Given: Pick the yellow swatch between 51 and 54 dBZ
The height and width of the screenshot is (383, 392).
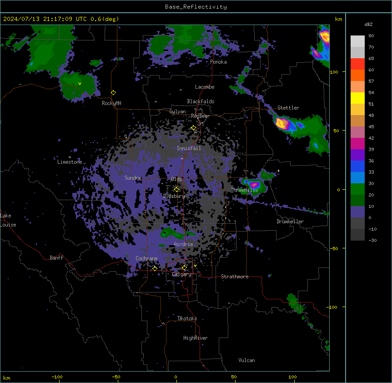Looking at the screenshot, I should 357,98.
